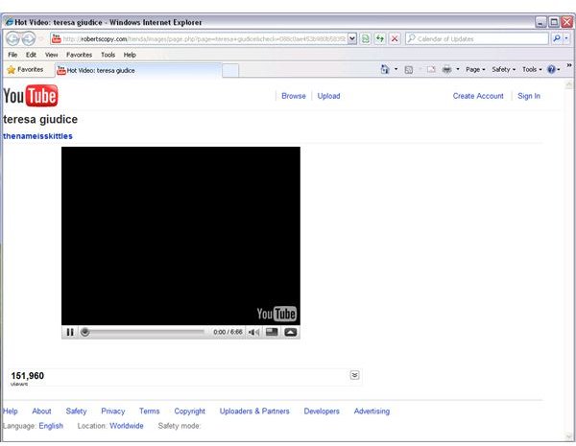
Task: Open the Copyright footer link
Action: pos(189,411)
